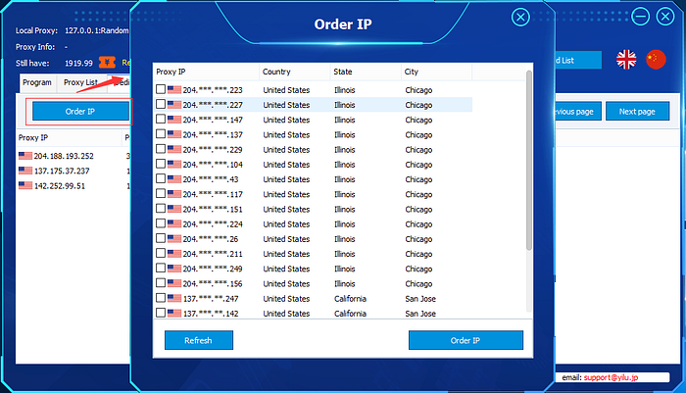Tick the box for IP ending .249
686x393 pixels.
click(161, 268)
